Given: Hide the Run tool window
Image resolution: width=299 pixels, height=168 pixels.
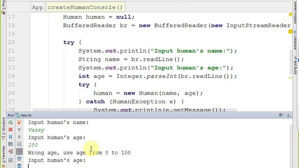Looking at the screenshot, I should [x=289, y=115].
